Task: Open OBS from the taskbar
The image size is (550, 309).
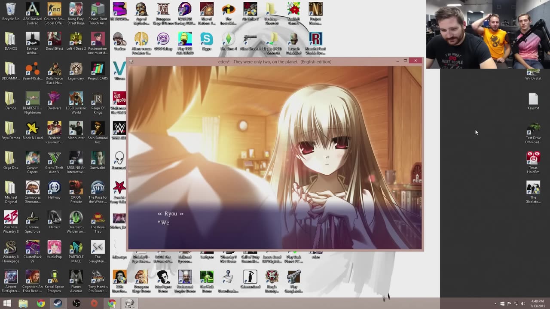Action: [x=76, y=304]
